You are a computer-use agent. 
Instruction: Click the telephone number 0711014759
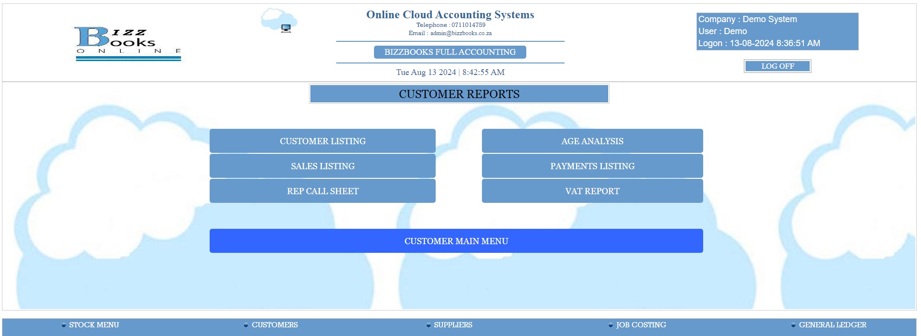click(x=468, y=25)
